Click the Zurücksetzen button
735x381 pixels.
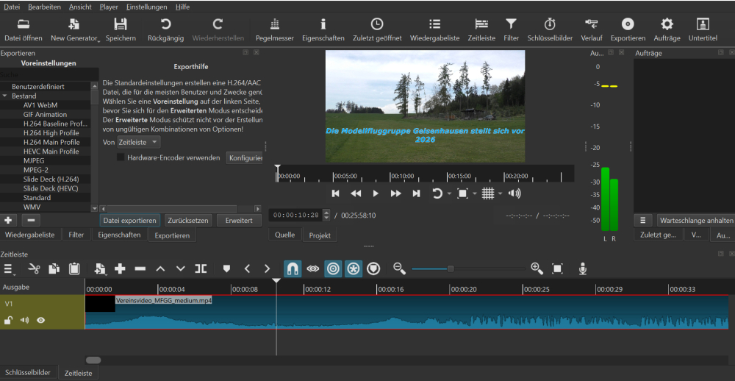[x=189, y=220]
